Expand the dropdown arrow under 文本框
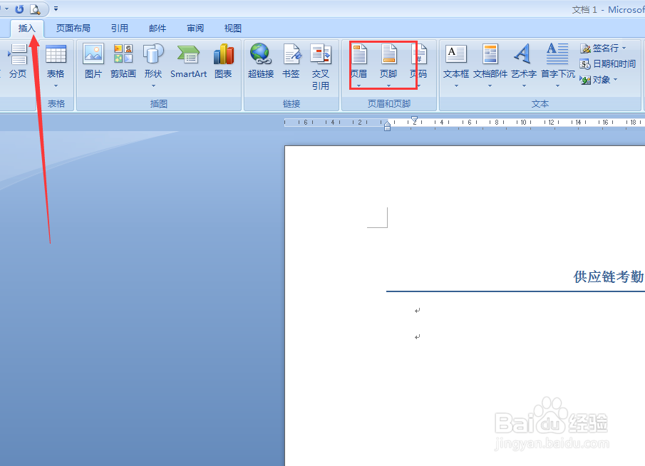The width and height of the screenshot is (645, 466). pos(456,86)
